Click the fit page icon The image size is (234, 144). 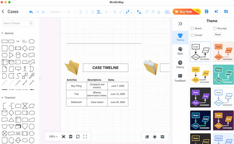click(x=63, y=136)
